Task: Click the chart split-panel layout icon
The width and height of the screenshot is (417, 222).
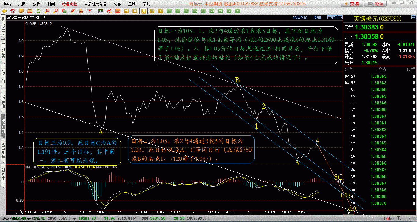Action: point(340,17)
